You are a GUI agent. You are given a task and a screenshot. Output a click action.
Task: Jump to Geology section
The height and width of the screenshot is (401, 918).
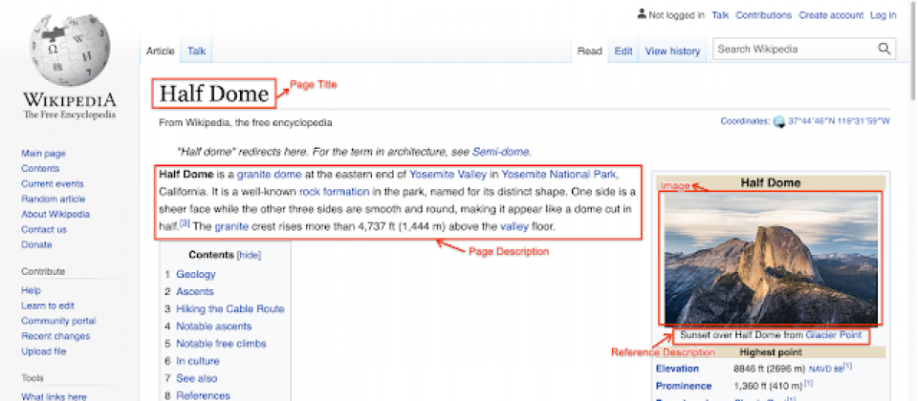click(x=196, y=274)
